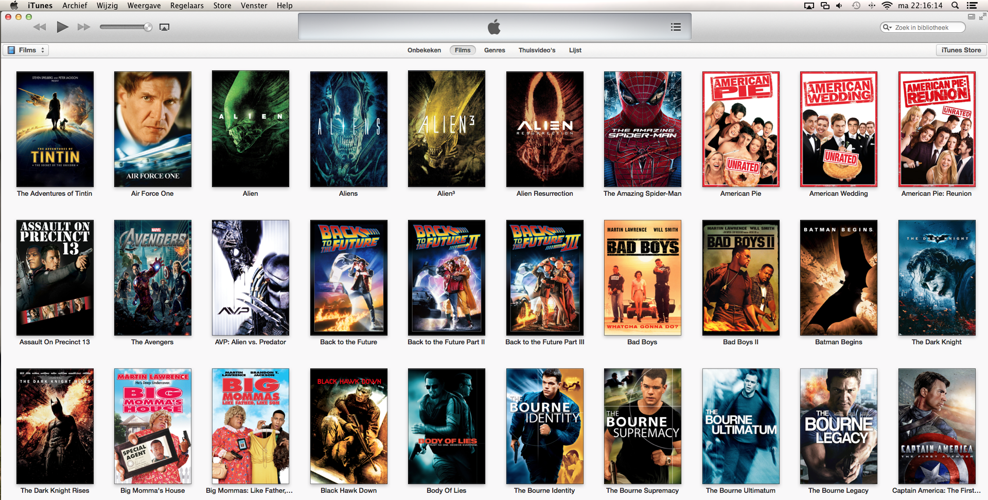Open the Weergave menu
The image size is (988, 500).
point(144,6)
